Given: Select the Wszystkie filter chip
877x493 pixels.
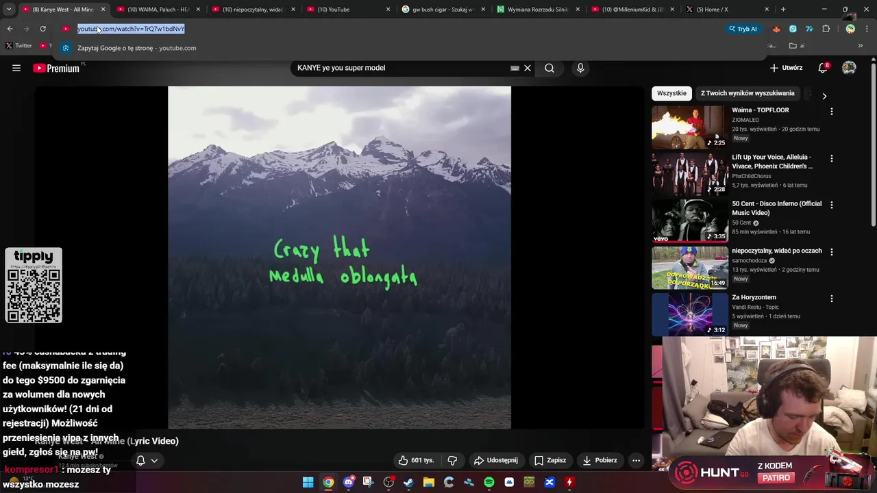Looking at the screenshot, I should tap(671, 93).
